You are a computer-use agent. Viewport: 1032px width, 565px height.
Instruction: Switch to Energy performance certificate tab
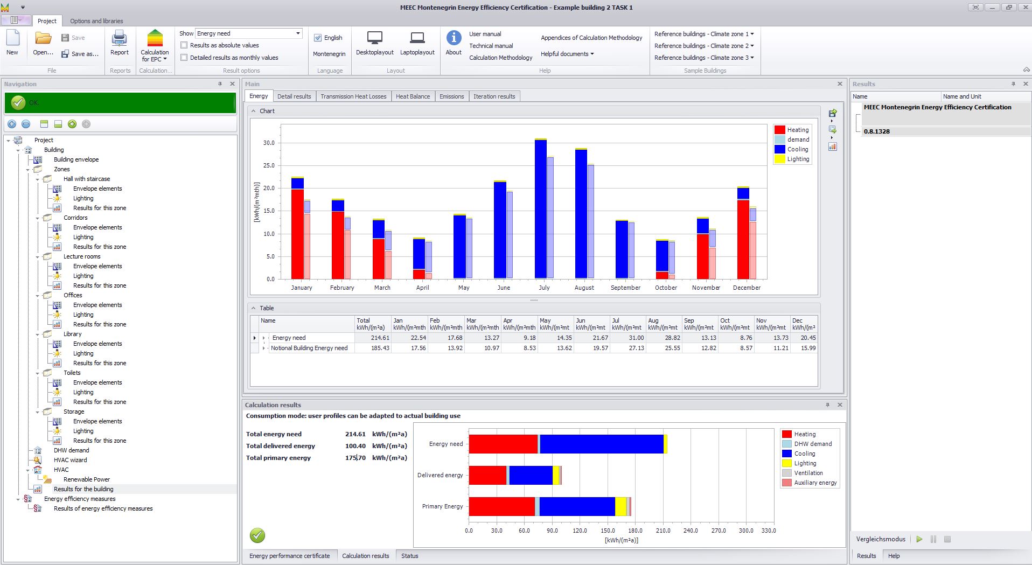point(290,556)
